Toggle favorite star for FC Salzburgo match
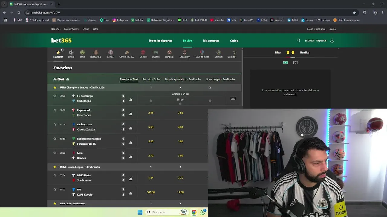This screenshot has width=387, height=217. tap(55, 96)
